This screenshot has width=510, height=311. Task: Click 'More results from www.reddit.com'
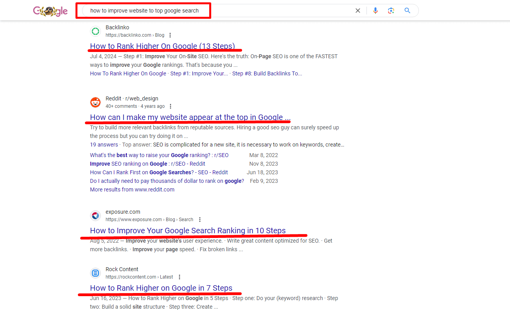coord(132,189)
